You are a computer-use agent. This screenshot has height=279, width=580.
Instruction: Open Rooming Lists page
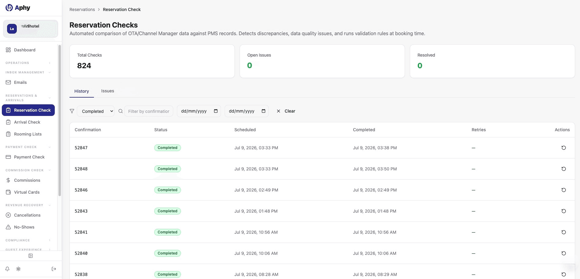coord(28,134)
